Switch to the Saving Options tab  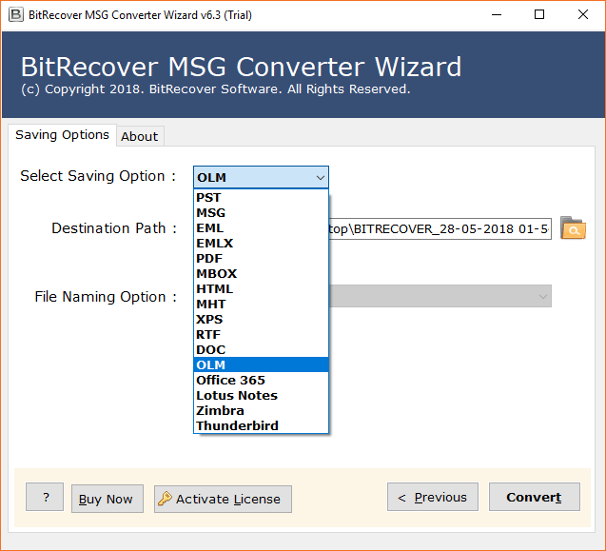(62, 135)
